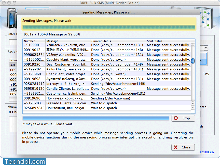Click the main window minimize button
The image size is (220, 165).
pos(9,3)
